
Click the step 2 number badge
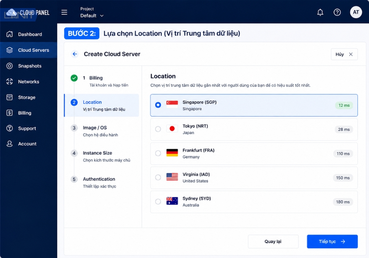pos(74,102)
